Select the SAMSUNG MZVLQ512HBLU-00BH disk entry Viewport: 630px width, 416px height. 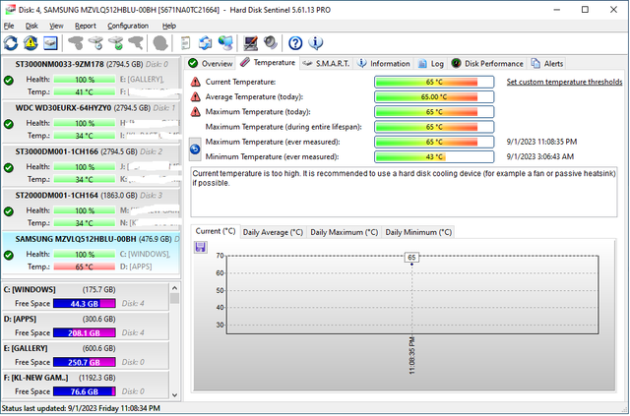pyautogui.click(x=91, y=253)
